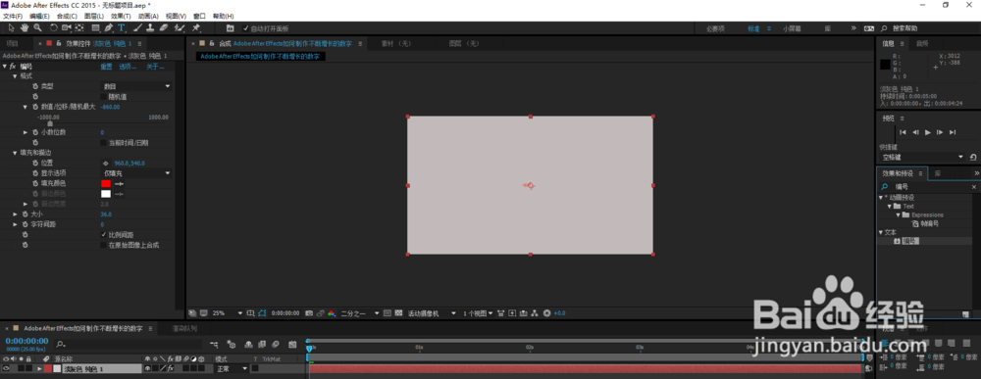981x379 pixels.
Task: Select the Eraser tool
Action: click(163, 28)
